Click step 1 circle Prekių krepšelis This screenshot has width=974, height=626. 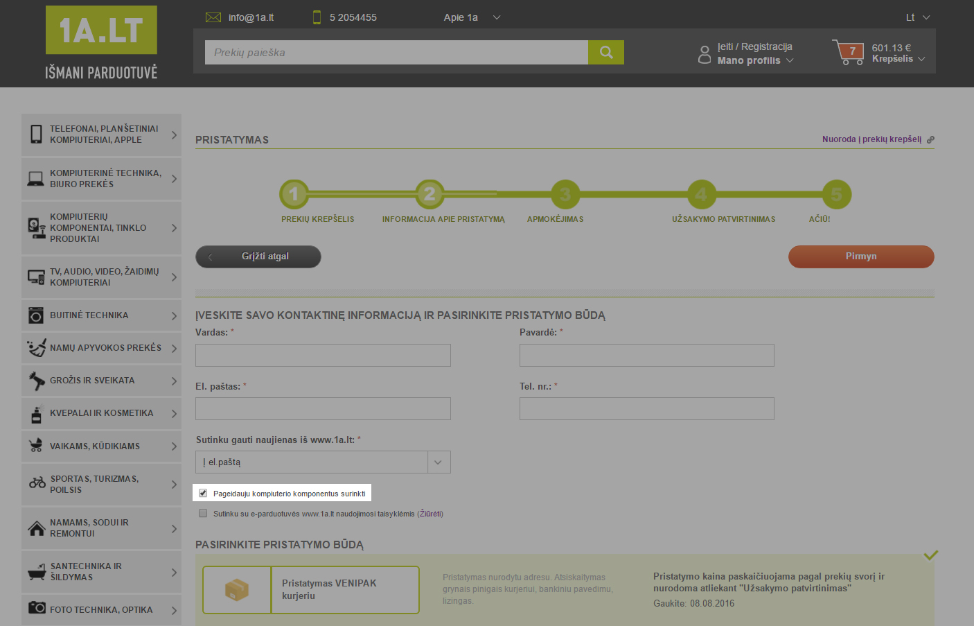[x=294, y=194]
